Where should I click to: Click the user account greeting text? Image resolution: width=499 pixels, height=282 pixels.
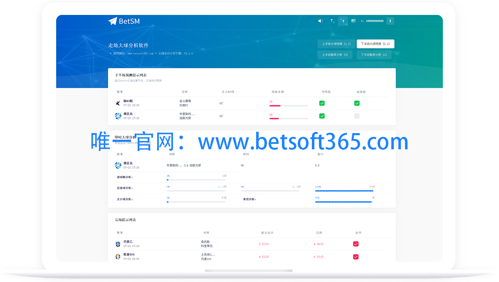click(372, 21)
